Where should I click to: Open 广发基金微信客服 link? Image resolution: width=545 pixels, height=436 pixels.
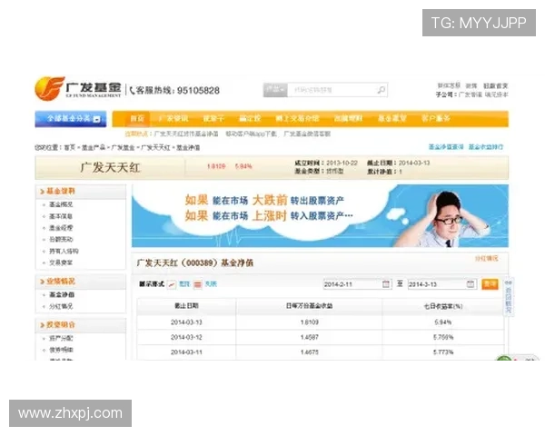307,134
